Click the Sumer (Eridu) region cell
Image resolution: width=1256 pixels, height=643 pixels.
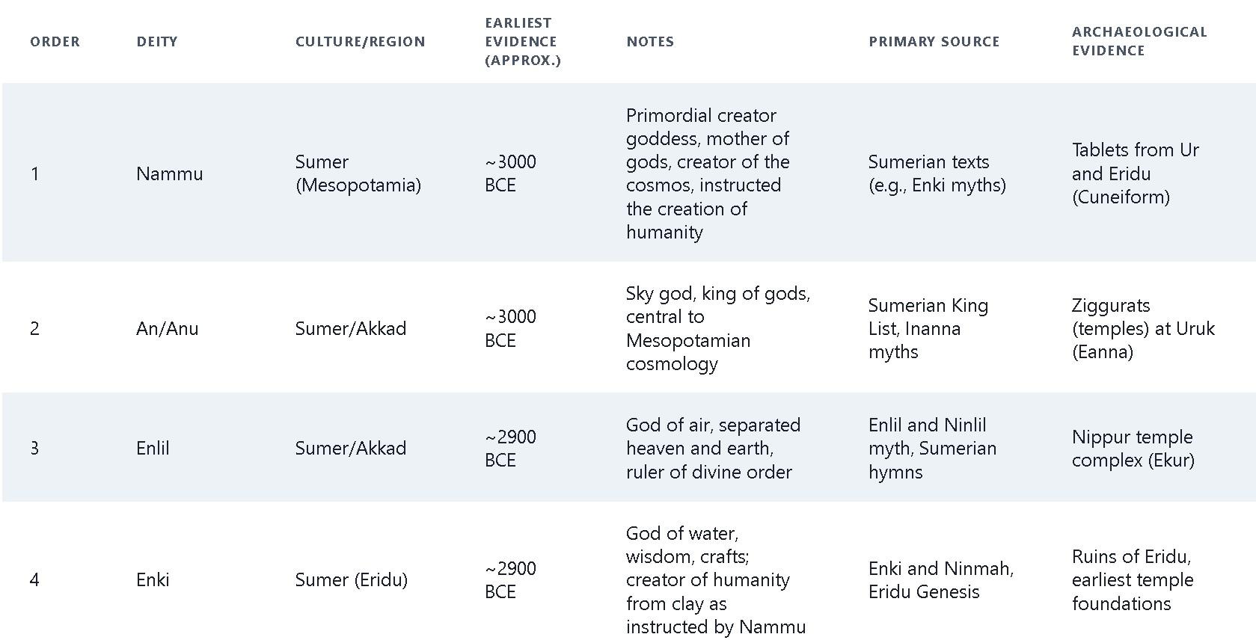click(351, 579)
